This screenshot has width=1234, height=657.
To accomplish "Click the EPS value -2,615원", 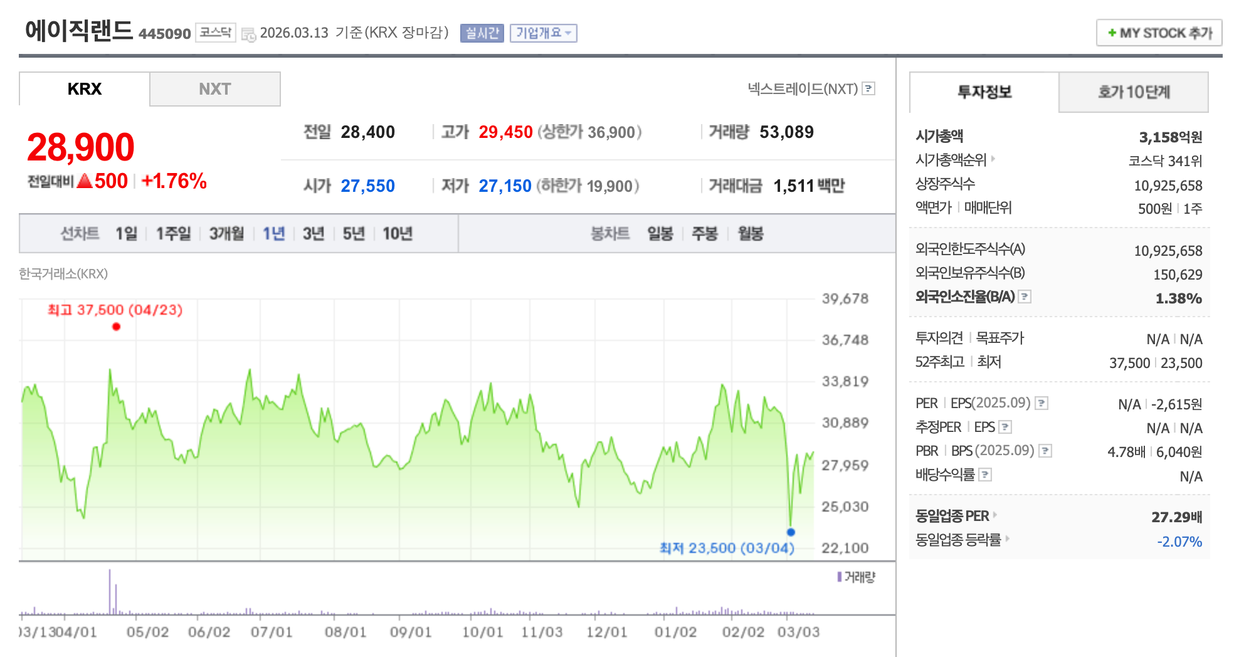I will coord(1177,404).
